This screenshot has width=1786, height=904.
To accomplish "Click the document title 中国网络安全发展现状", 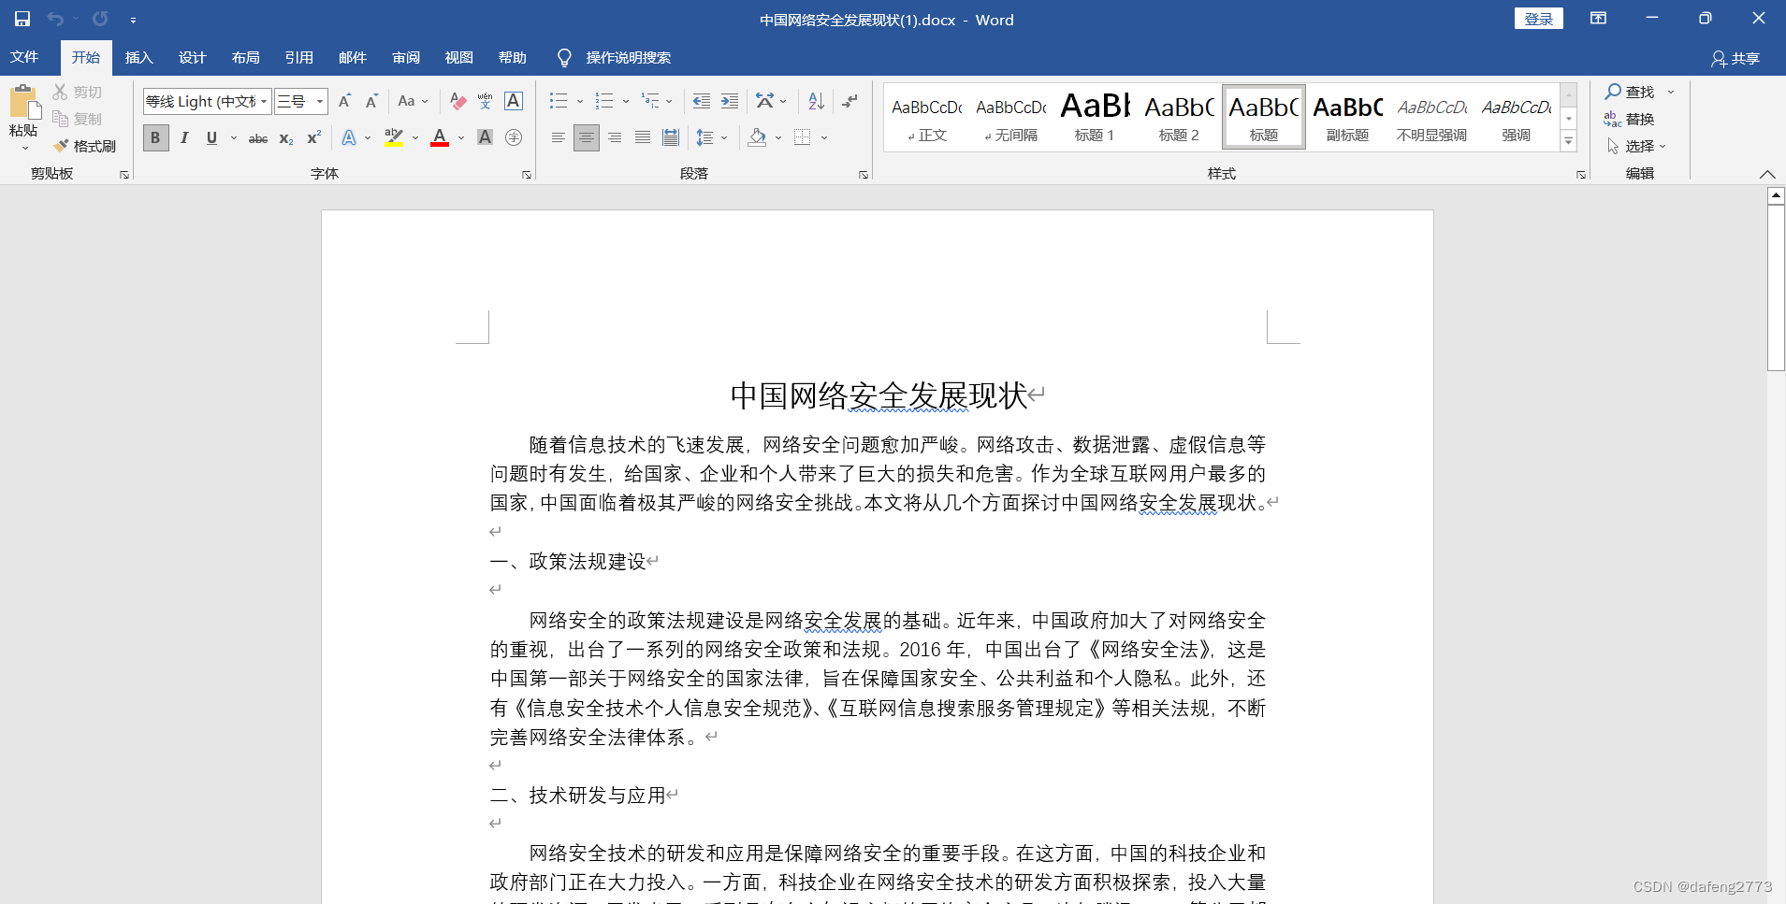I will tap(878, 395).
